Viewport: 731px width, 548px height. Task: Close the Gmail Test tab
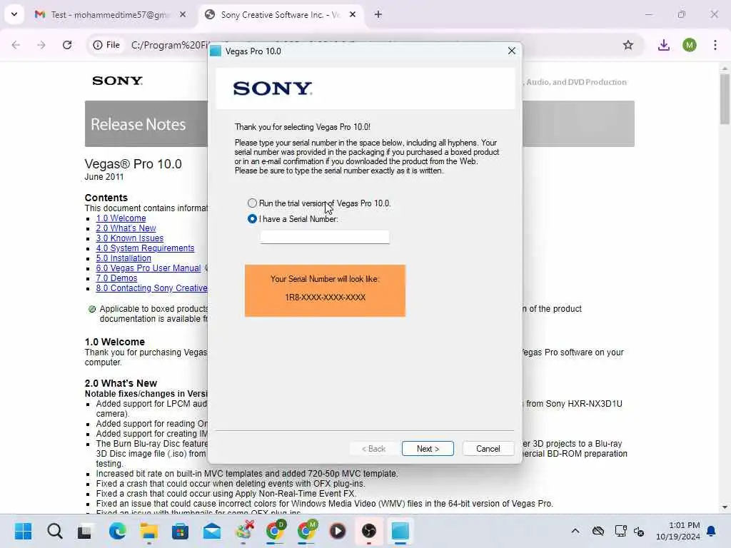coord(183,15)
